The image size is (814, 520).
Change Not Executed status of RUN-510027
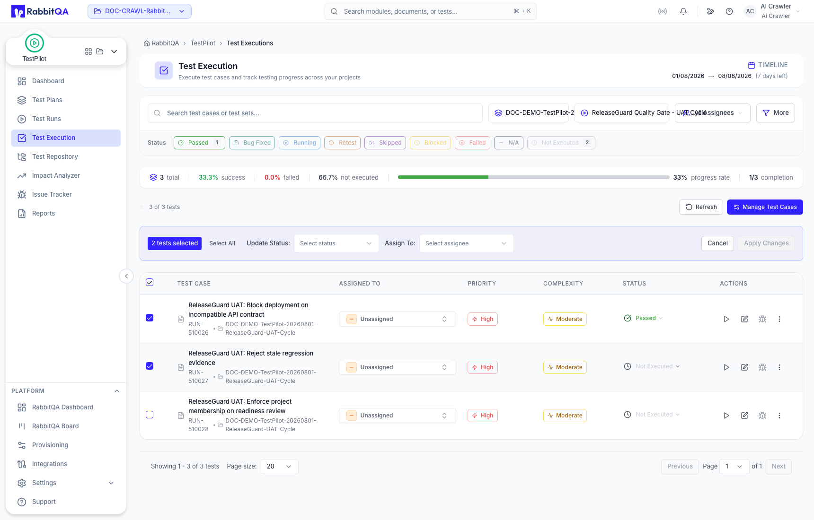tap(652, 366)
